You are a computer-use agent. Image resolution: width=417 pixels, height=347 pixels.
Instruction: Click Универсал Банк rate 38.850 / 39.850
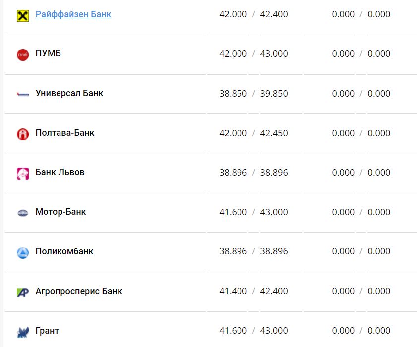tap(253, 94)
